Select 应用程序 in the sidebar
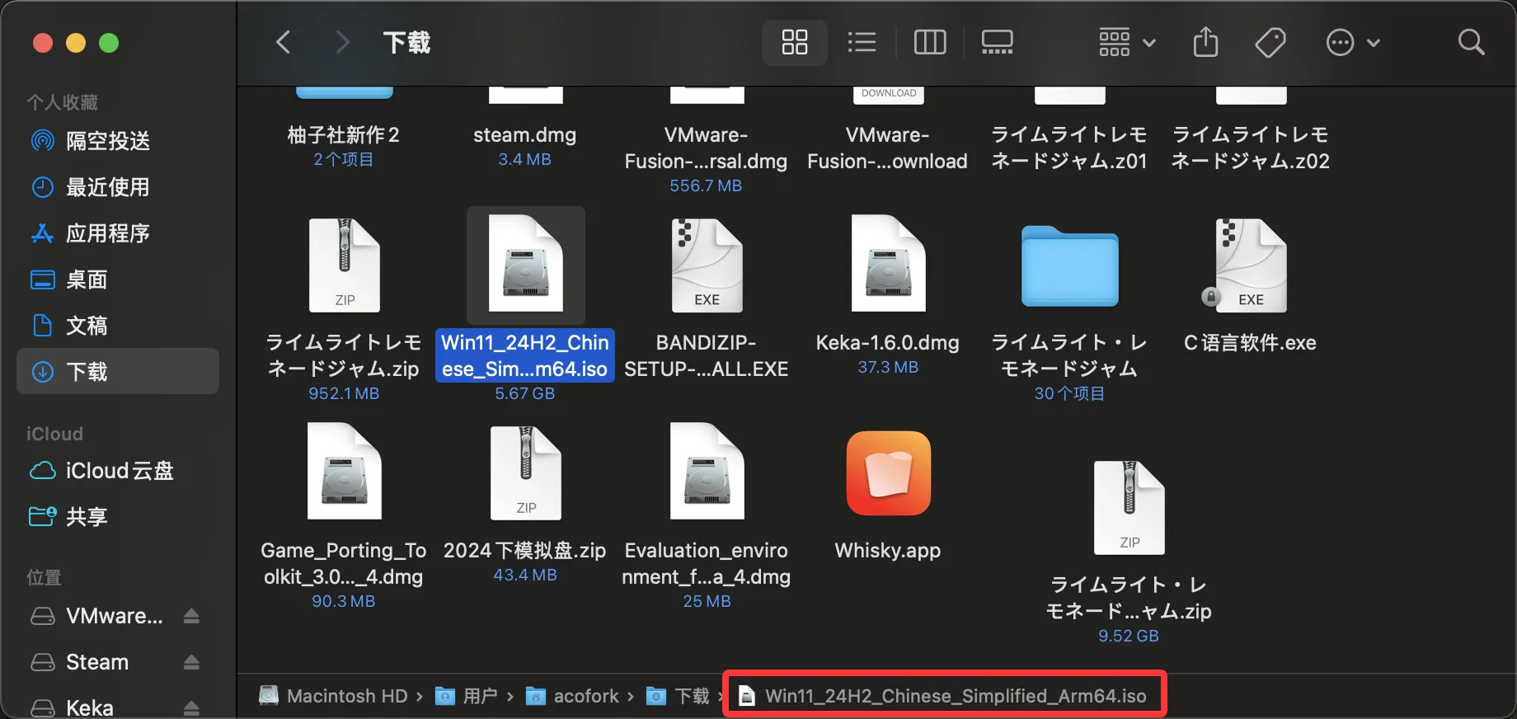 pyautogui.click(x=107, y=233)
